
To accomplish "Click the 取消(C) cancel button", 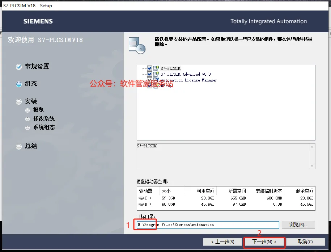I will click(305, 241).
